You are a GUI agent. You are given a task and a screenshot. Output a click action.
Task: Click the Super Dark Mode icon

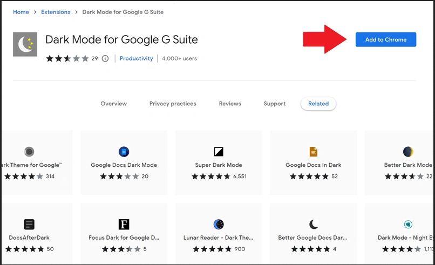(x=219, y=152)
